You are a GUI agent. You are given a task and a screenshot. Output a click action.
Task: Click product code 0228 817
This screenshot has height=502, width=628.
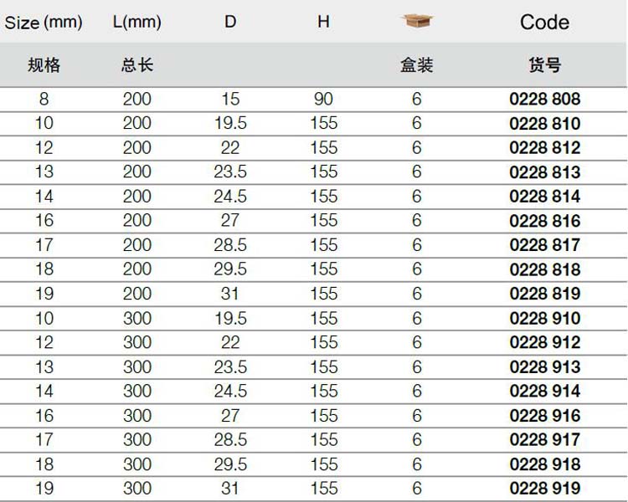(544, 246)
